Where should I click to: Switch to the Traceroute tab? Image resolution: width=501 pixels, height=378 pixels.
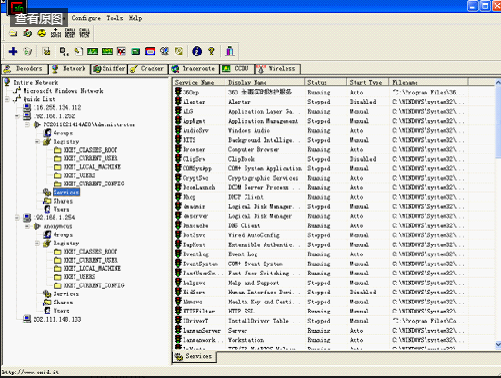tap(195, 69)
